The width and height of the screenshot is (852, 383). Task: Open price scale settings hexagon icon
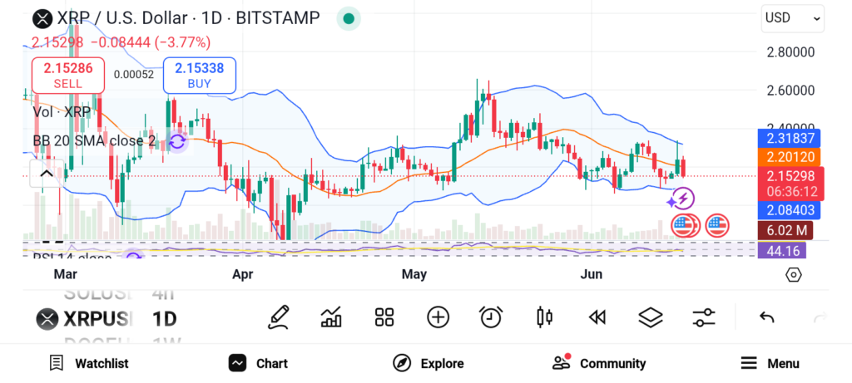coord(793,274)
